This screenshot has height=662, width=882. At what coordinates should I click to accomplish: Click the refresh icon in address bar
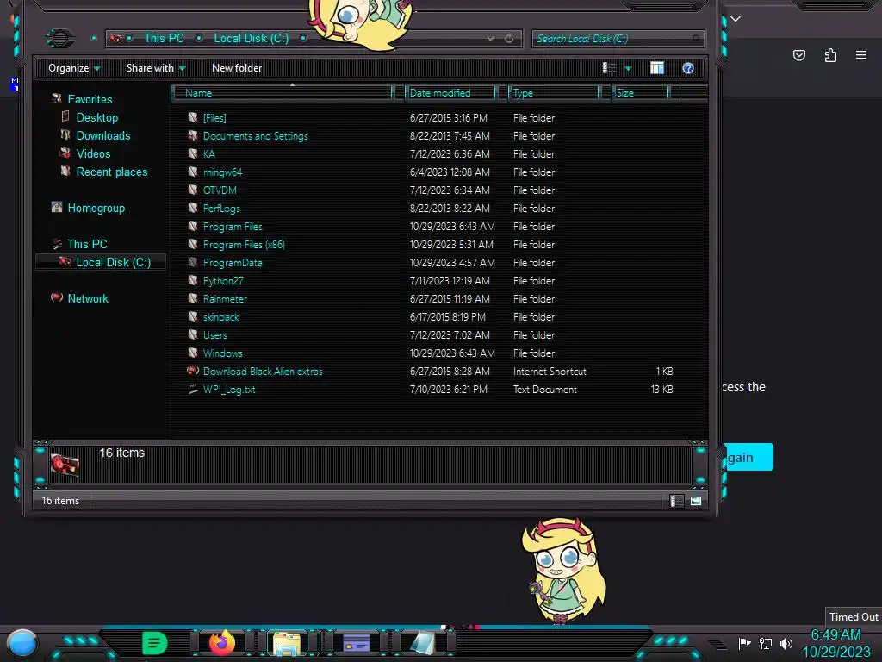pyautogui.click(x=509, y=38)
